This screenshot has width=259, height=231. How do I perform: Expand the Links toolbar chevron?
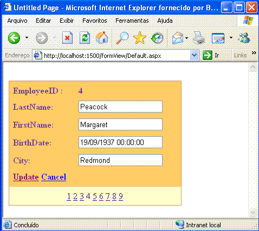[x=254, y=52]
